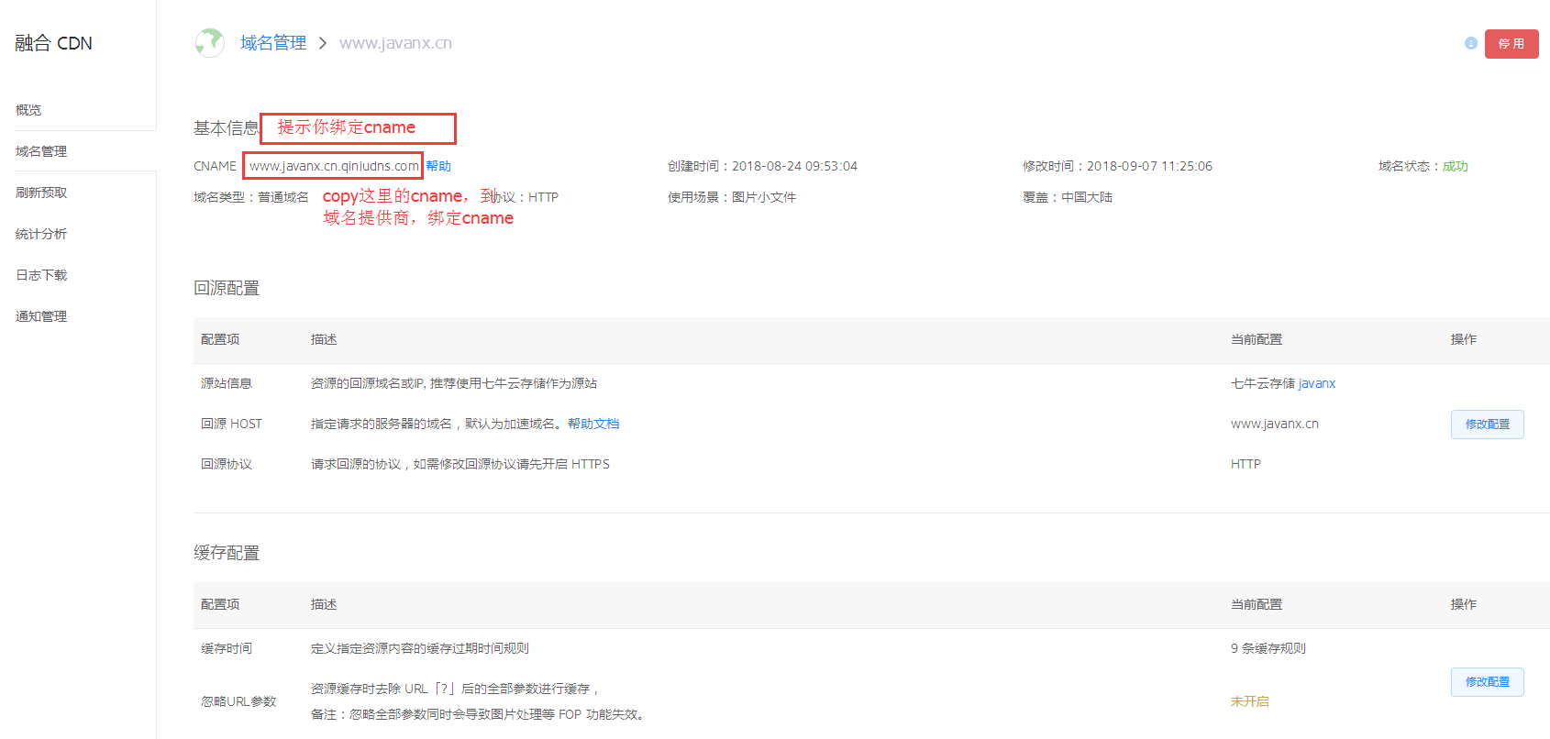The image size is (1550, 739).
Task: Select 域名管理 in the sidebar
Action: point(41,151)
